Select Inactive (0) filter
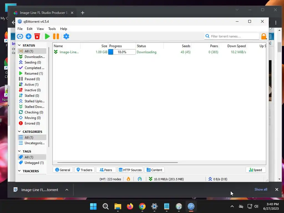This screenshot has height=213, width=284. [x=32, y=90]
